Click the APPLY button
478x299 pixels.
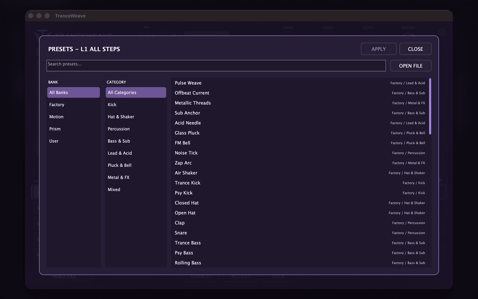tap(379, 49)
